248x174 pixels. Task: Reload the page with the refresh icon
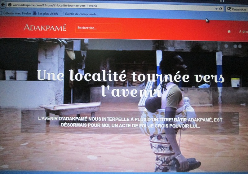tap(221, 9)
